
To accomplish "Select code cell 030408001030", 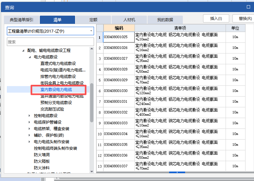I will click(x=119, y=91).
